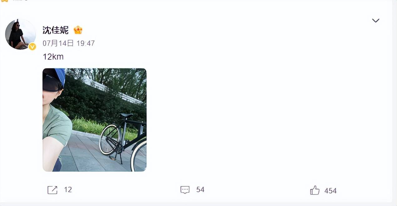Click the timestamp 07月14日 19:47
The width and height of the screenshot is (397, 206).
pos(69,43)
